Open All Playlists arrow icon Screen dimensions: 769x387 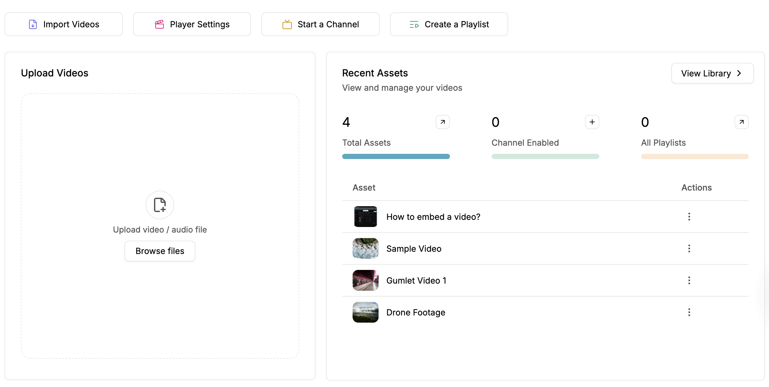[x=742, y=122]
